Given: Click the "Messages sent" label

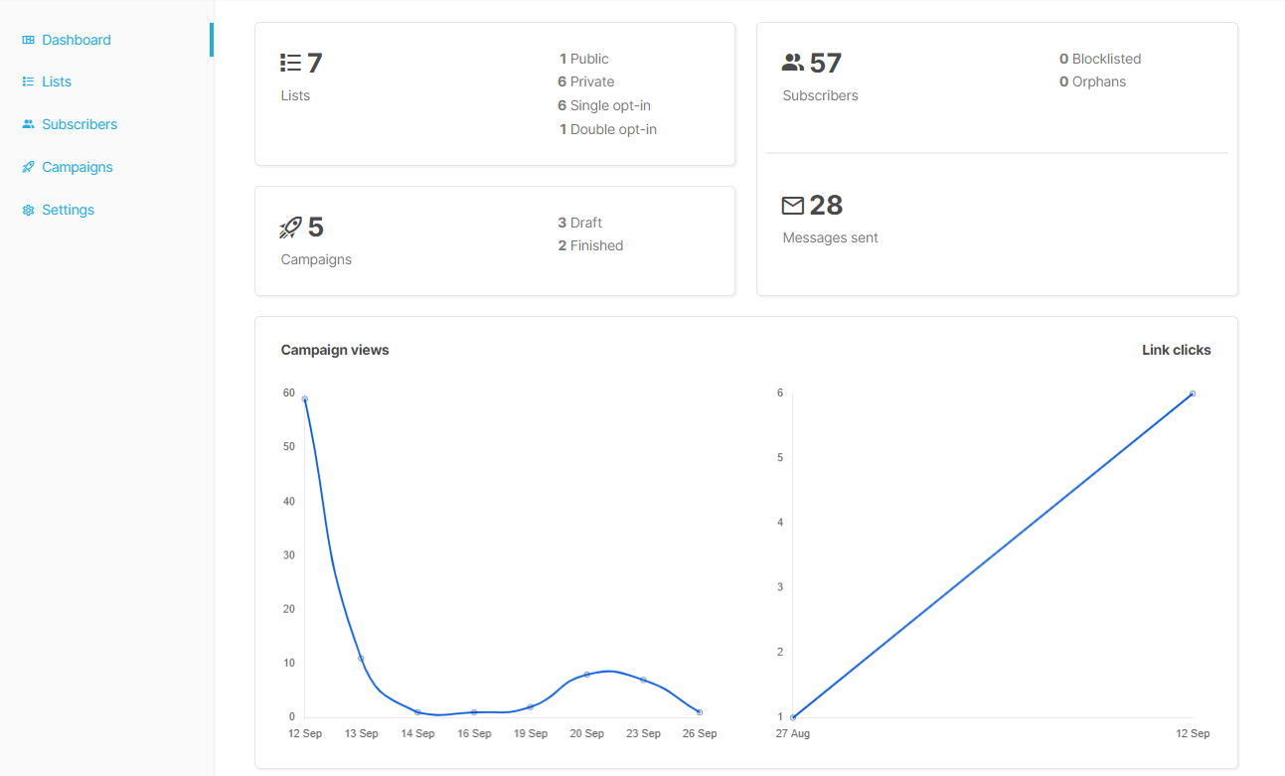Looking at the screenshot, I should [x=830, y=237].
